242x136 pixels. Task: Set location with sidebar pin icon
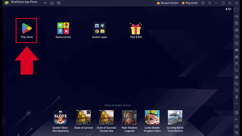(237, 97)
